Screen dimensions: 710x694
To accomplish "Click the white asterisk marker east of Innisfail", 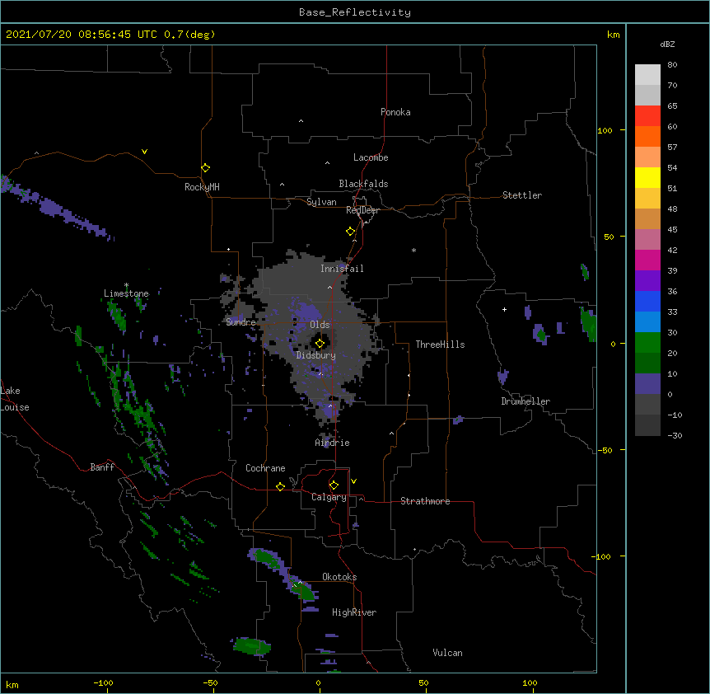I will pyautogui.click(x=413, y=250).
